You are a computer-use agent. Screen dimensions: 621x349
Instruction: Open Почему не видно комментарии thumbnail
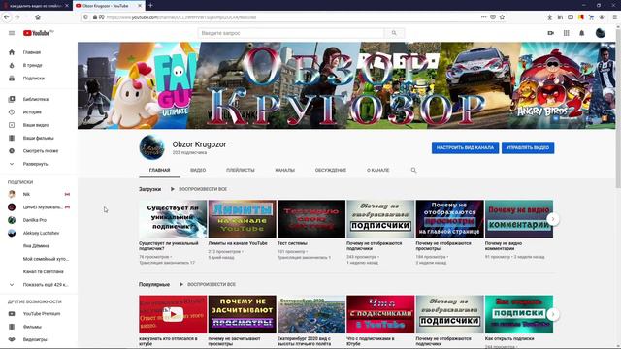pos(519,219)
